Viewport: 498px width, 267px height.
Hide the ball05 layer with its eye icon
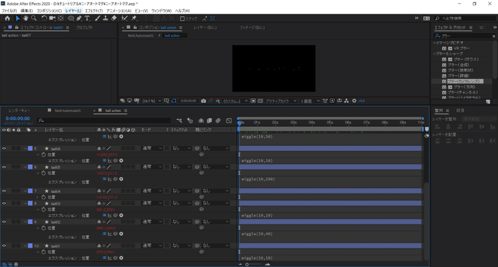pos(4,167)
